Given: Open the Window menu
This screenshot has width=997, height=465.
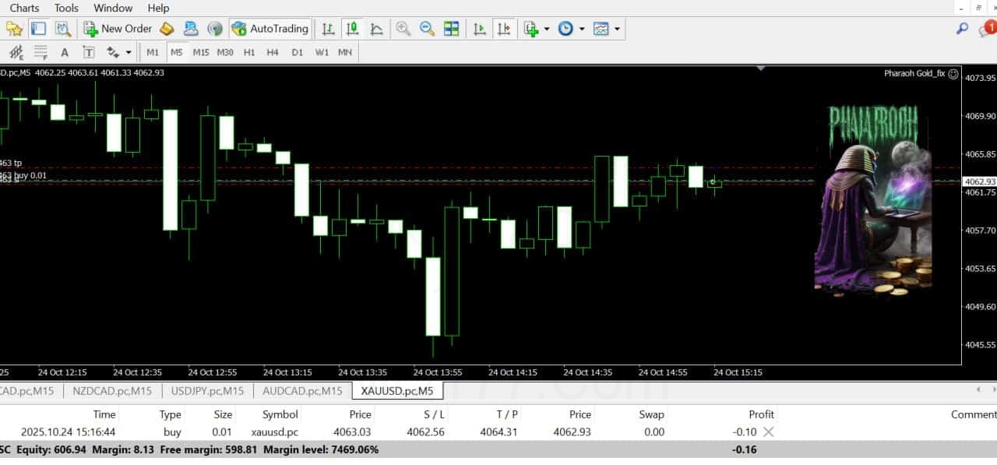Looking at the screenshot, I should tap(113, 8).
